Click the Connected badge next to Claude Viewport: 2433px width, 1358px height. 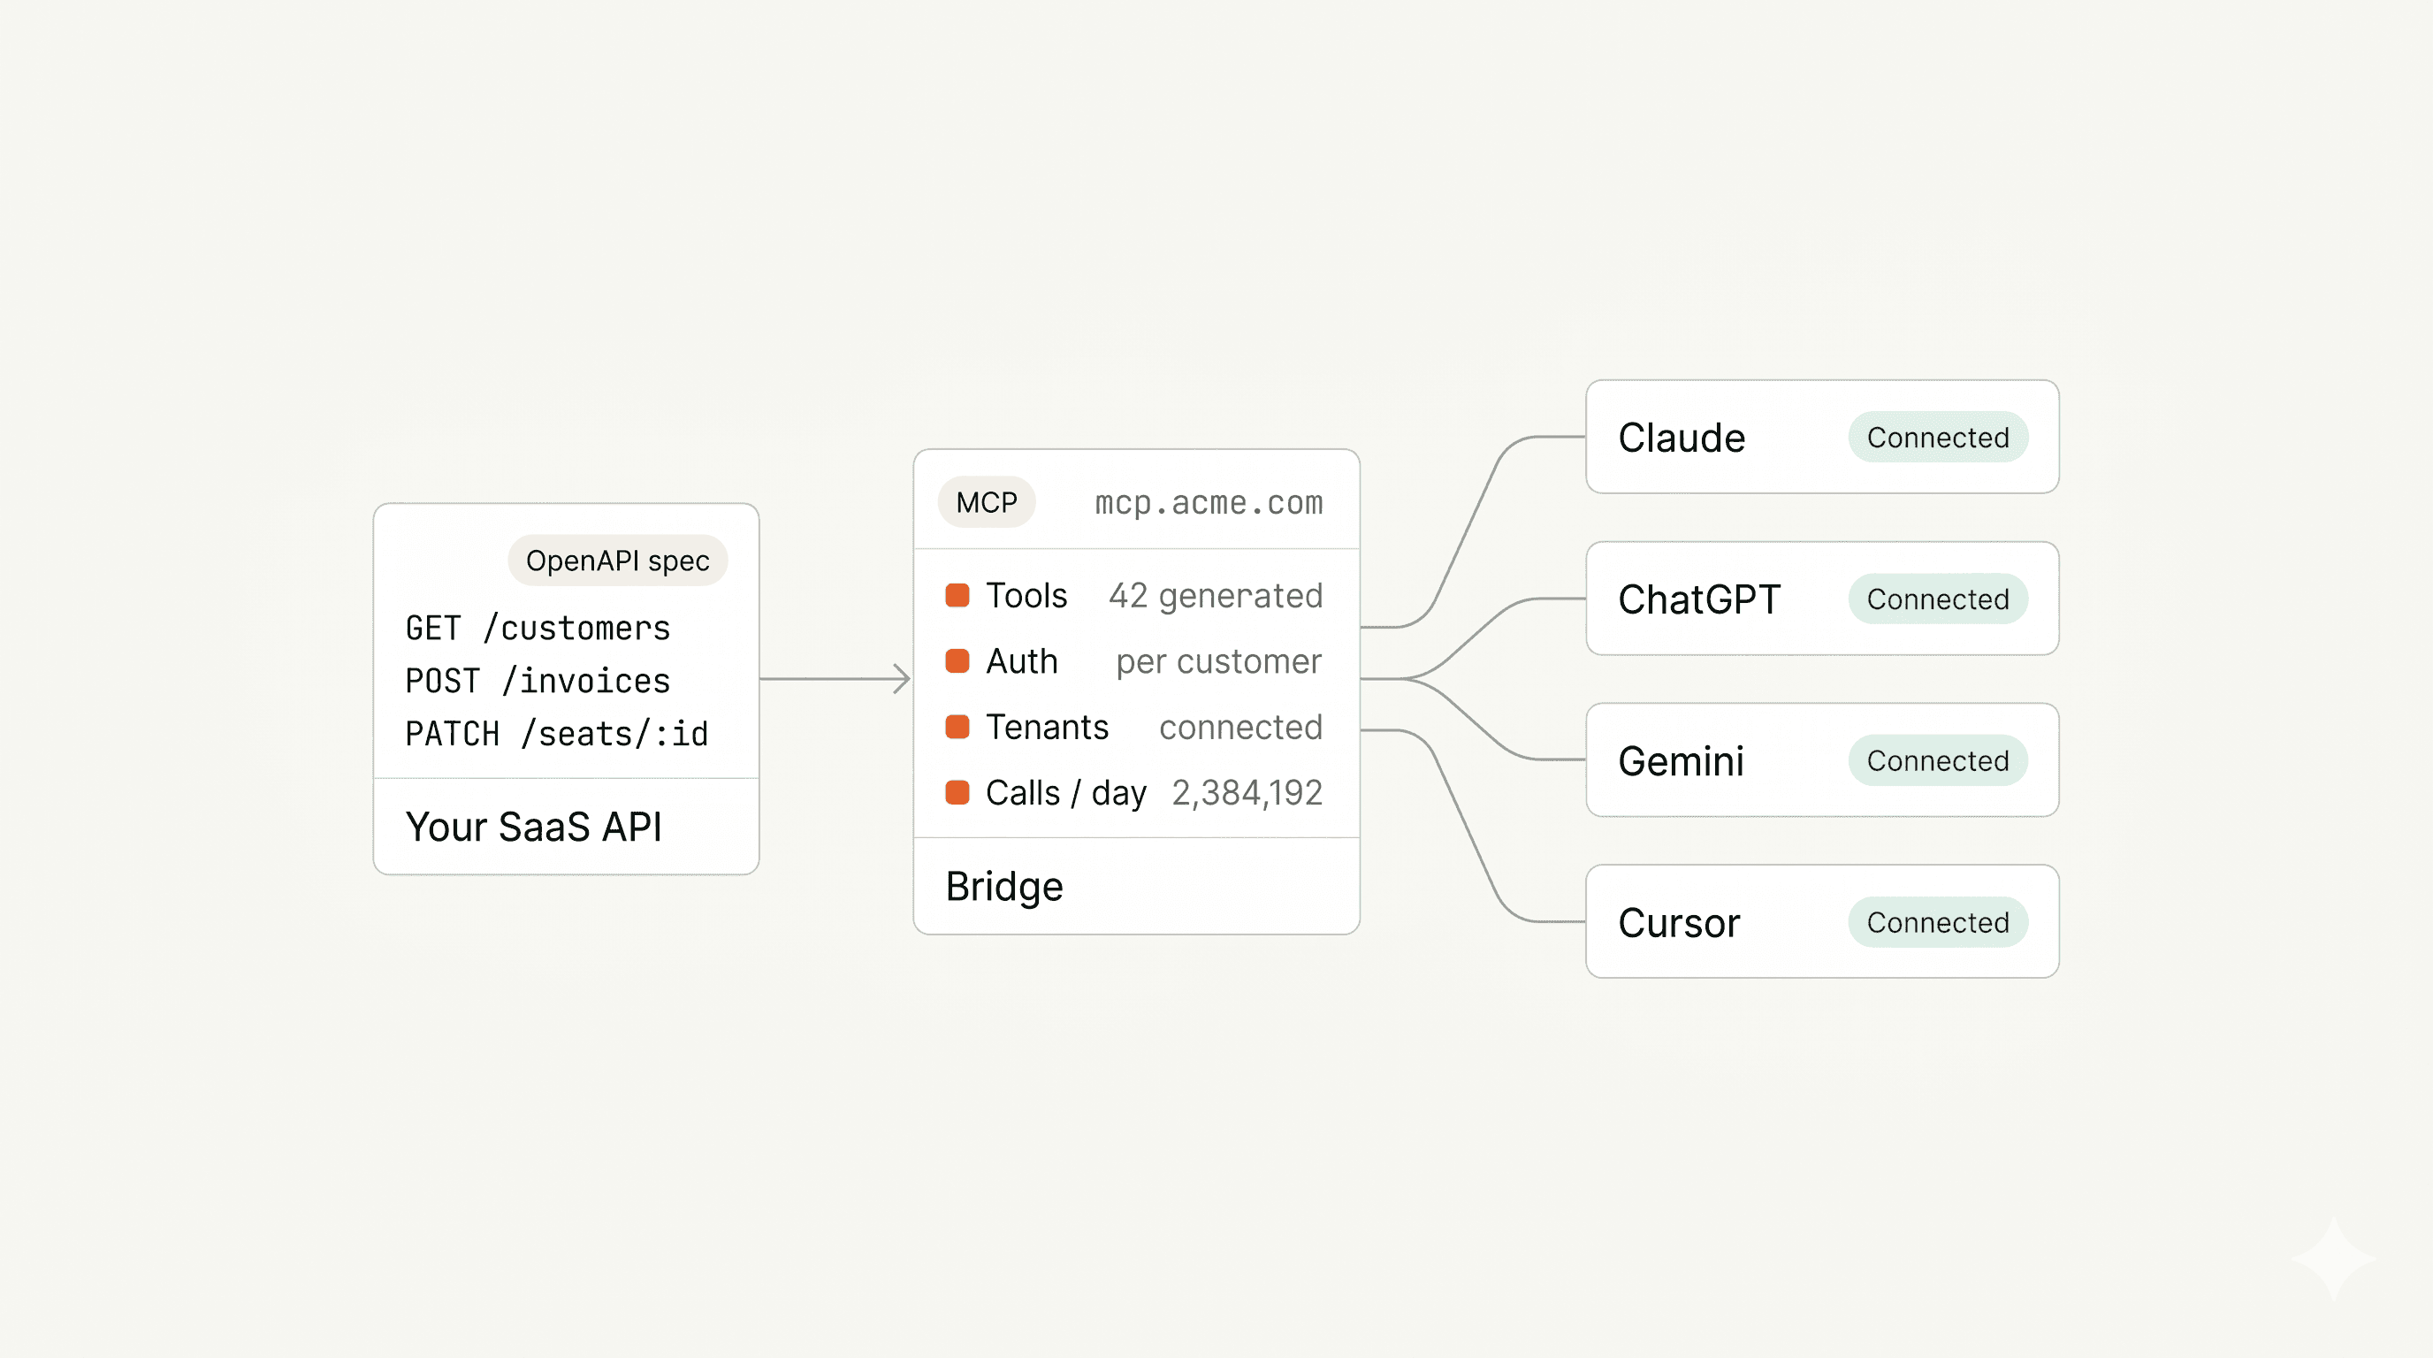[1937, 438]
